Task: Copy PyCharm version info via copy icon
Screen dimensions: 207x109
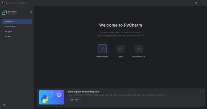Action: coord(31,12)
